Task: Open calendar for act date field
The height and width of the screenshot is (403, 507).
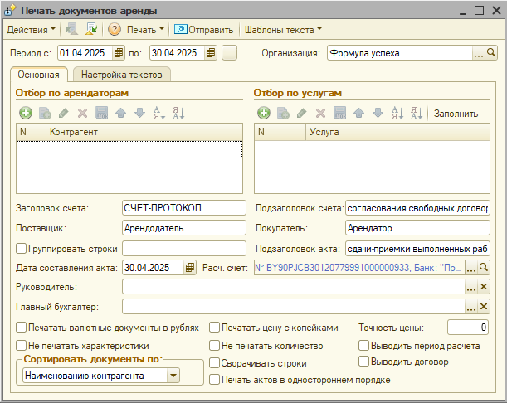Action: click(x=190, y=268)
